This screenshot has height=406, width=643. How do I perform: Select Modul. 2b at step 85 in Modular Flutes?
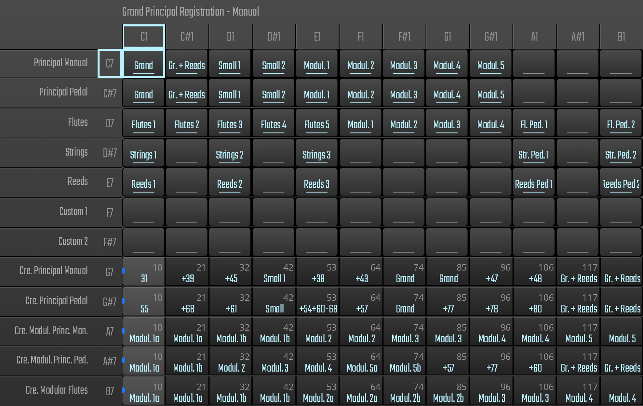[448, 392]
